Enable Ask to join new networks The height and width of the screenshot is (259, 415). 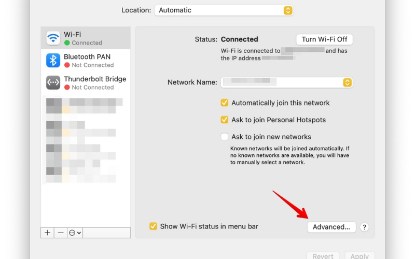pyautogui.click(x=225, y=137)
